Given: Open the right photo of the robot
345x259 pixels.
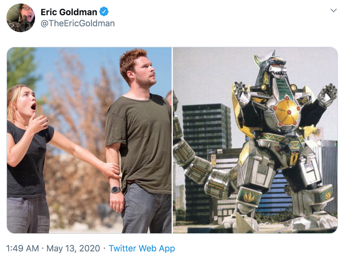Looking at the screenshot, I should [x=255, y=140].
